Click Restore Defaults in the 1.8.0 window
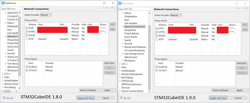 [x=88, y=90]
